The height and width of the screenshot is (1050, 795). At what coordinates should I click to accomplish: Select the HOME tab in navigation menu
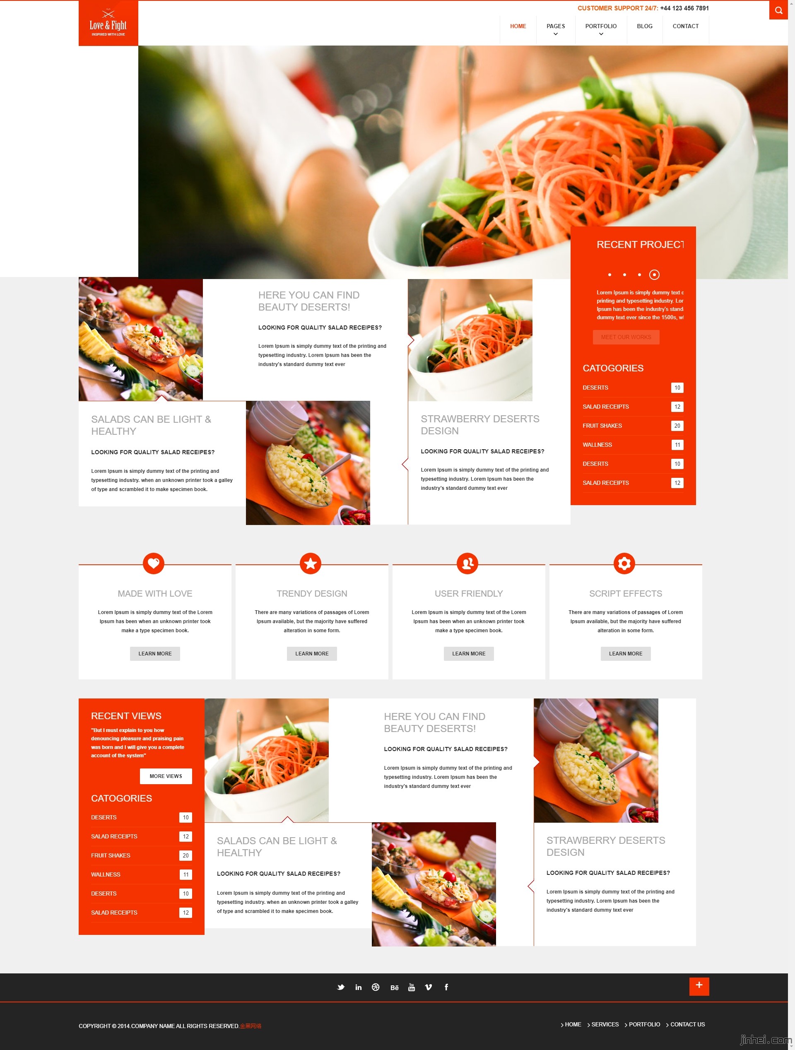517,26
